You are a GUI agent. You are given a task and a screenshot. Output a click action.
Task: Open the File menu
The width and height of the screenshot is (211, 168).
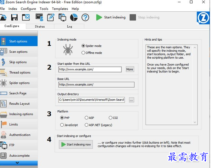(2, 9)
